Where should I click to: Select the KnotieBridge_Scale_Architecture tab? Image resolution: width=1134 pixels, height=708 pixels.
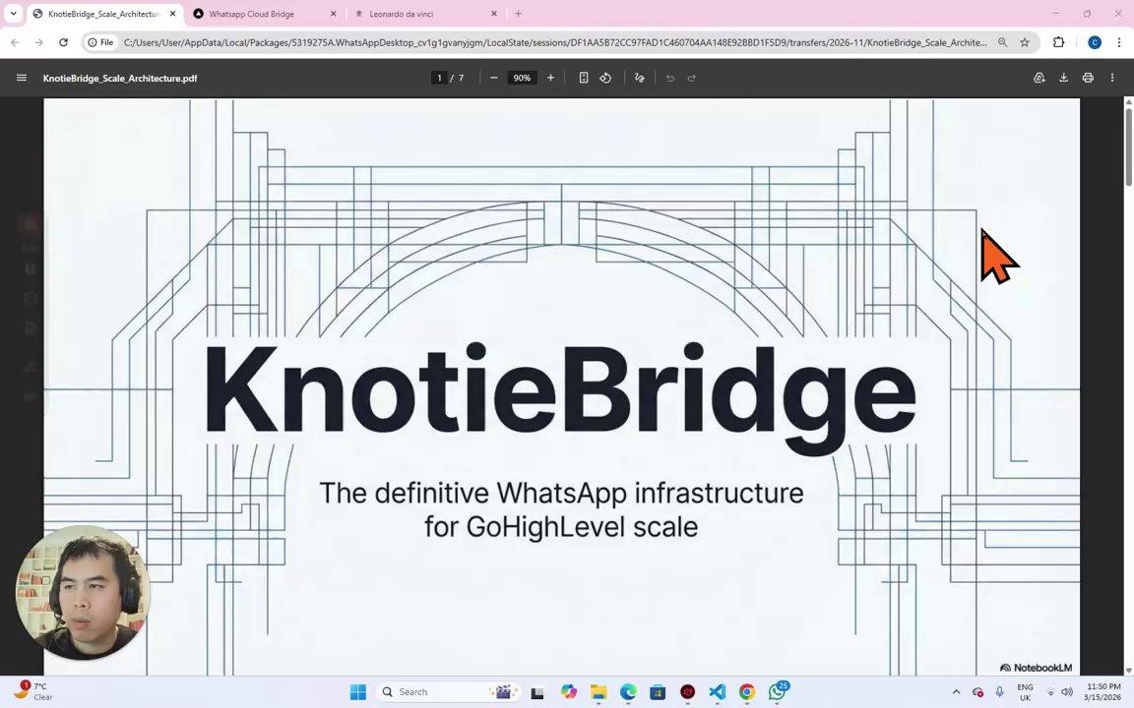tap(103, 14)
